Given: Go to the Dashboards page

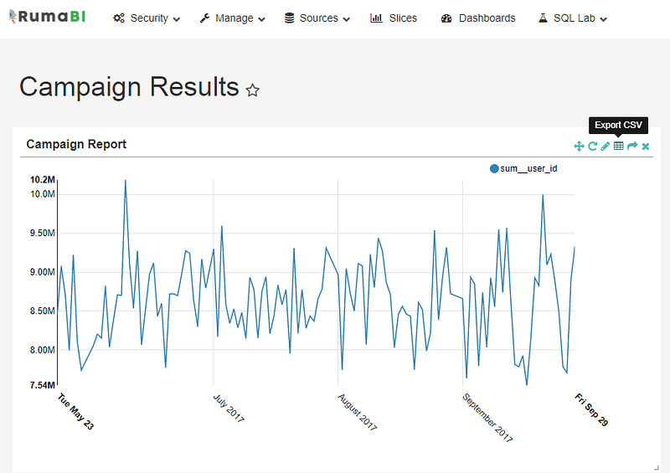Looking at the screenshot, I should pyautogui.click(x=478, y=18).
